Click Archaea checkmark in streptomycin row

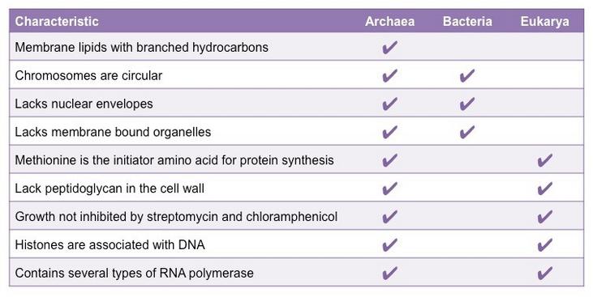coord(389,217)
